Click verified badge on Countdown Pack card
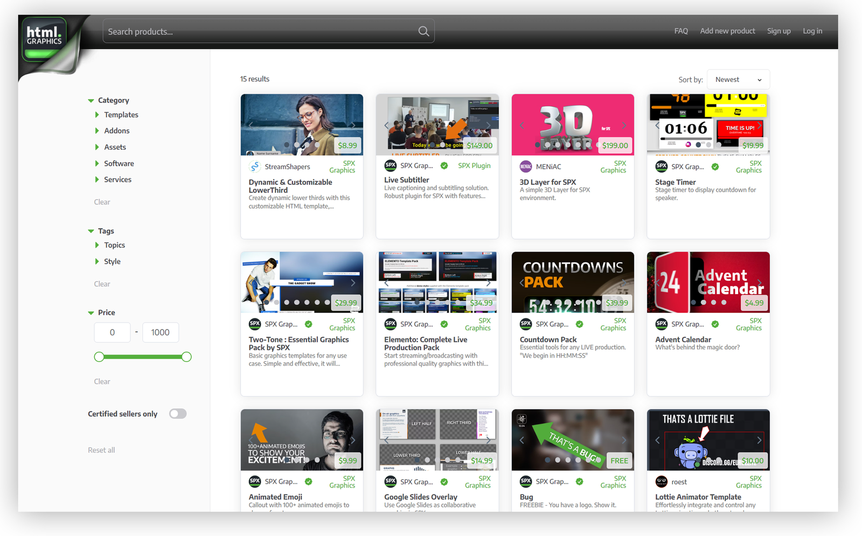Viewport: 862px width, 536px height. pos(579,324)
